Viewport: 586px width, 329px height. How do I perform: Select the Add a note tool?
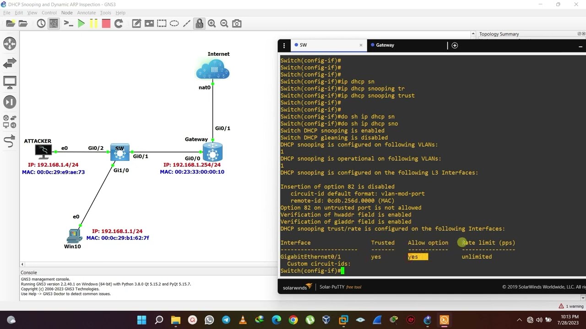click(136, 23)
